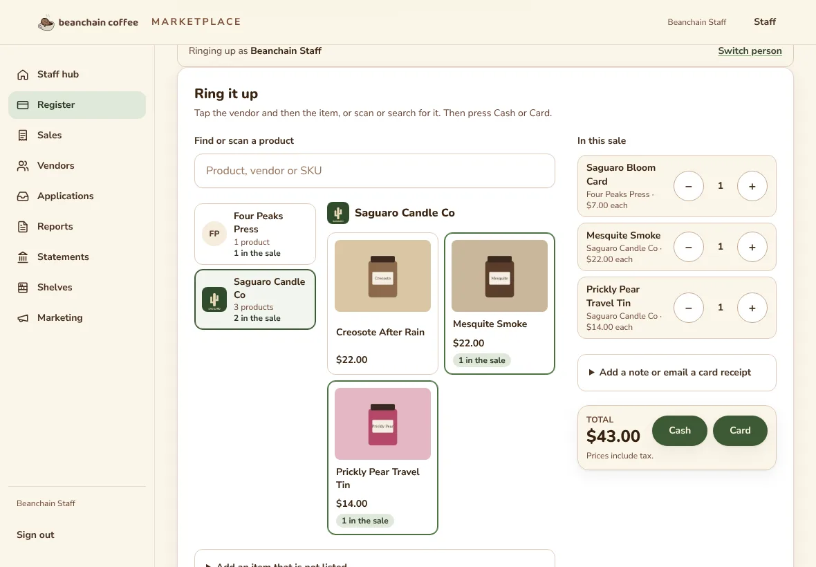
Task: Decrease quantity of Mesquite Smoke
Action: pyautogui.click(x=689, y=247)
